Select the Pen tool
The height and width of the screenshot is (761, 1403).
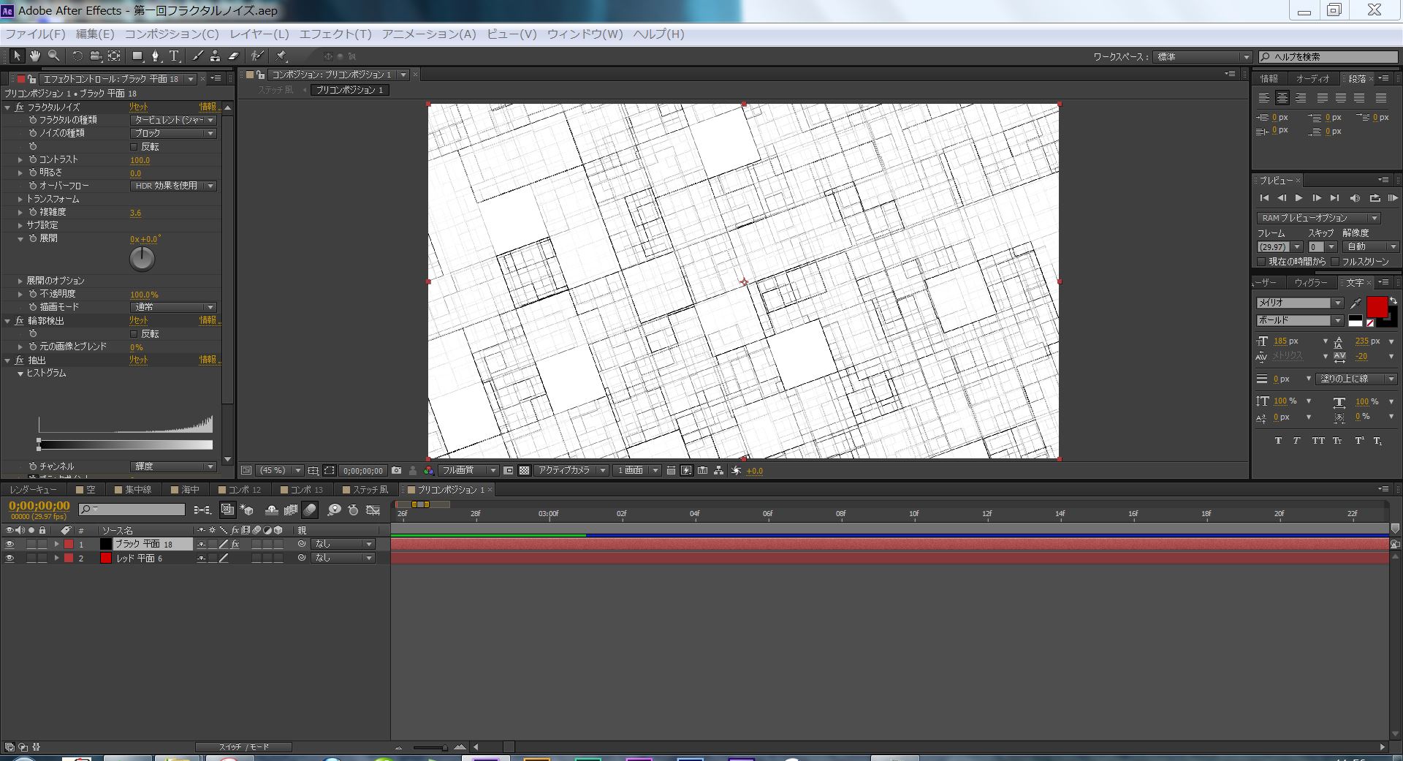pos(155,56)
